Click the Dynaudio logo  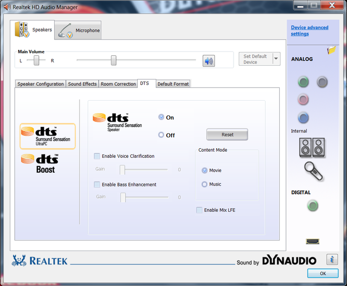click(289, 260)
